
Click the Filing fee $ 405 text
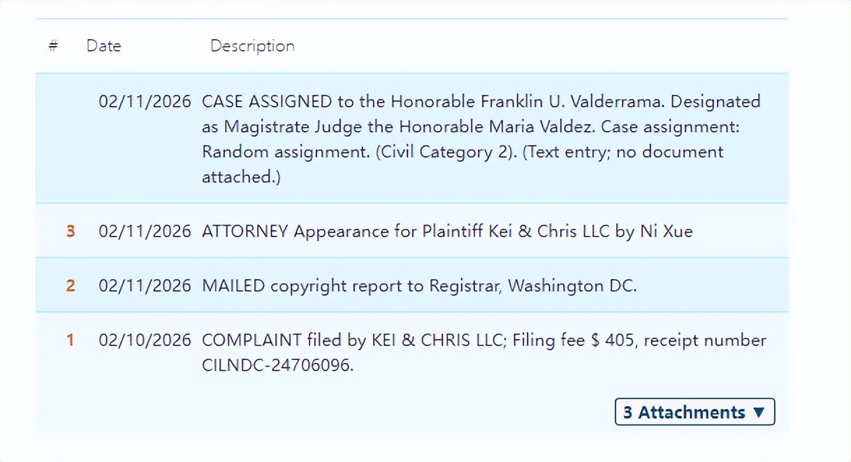[x=576, y=340]
